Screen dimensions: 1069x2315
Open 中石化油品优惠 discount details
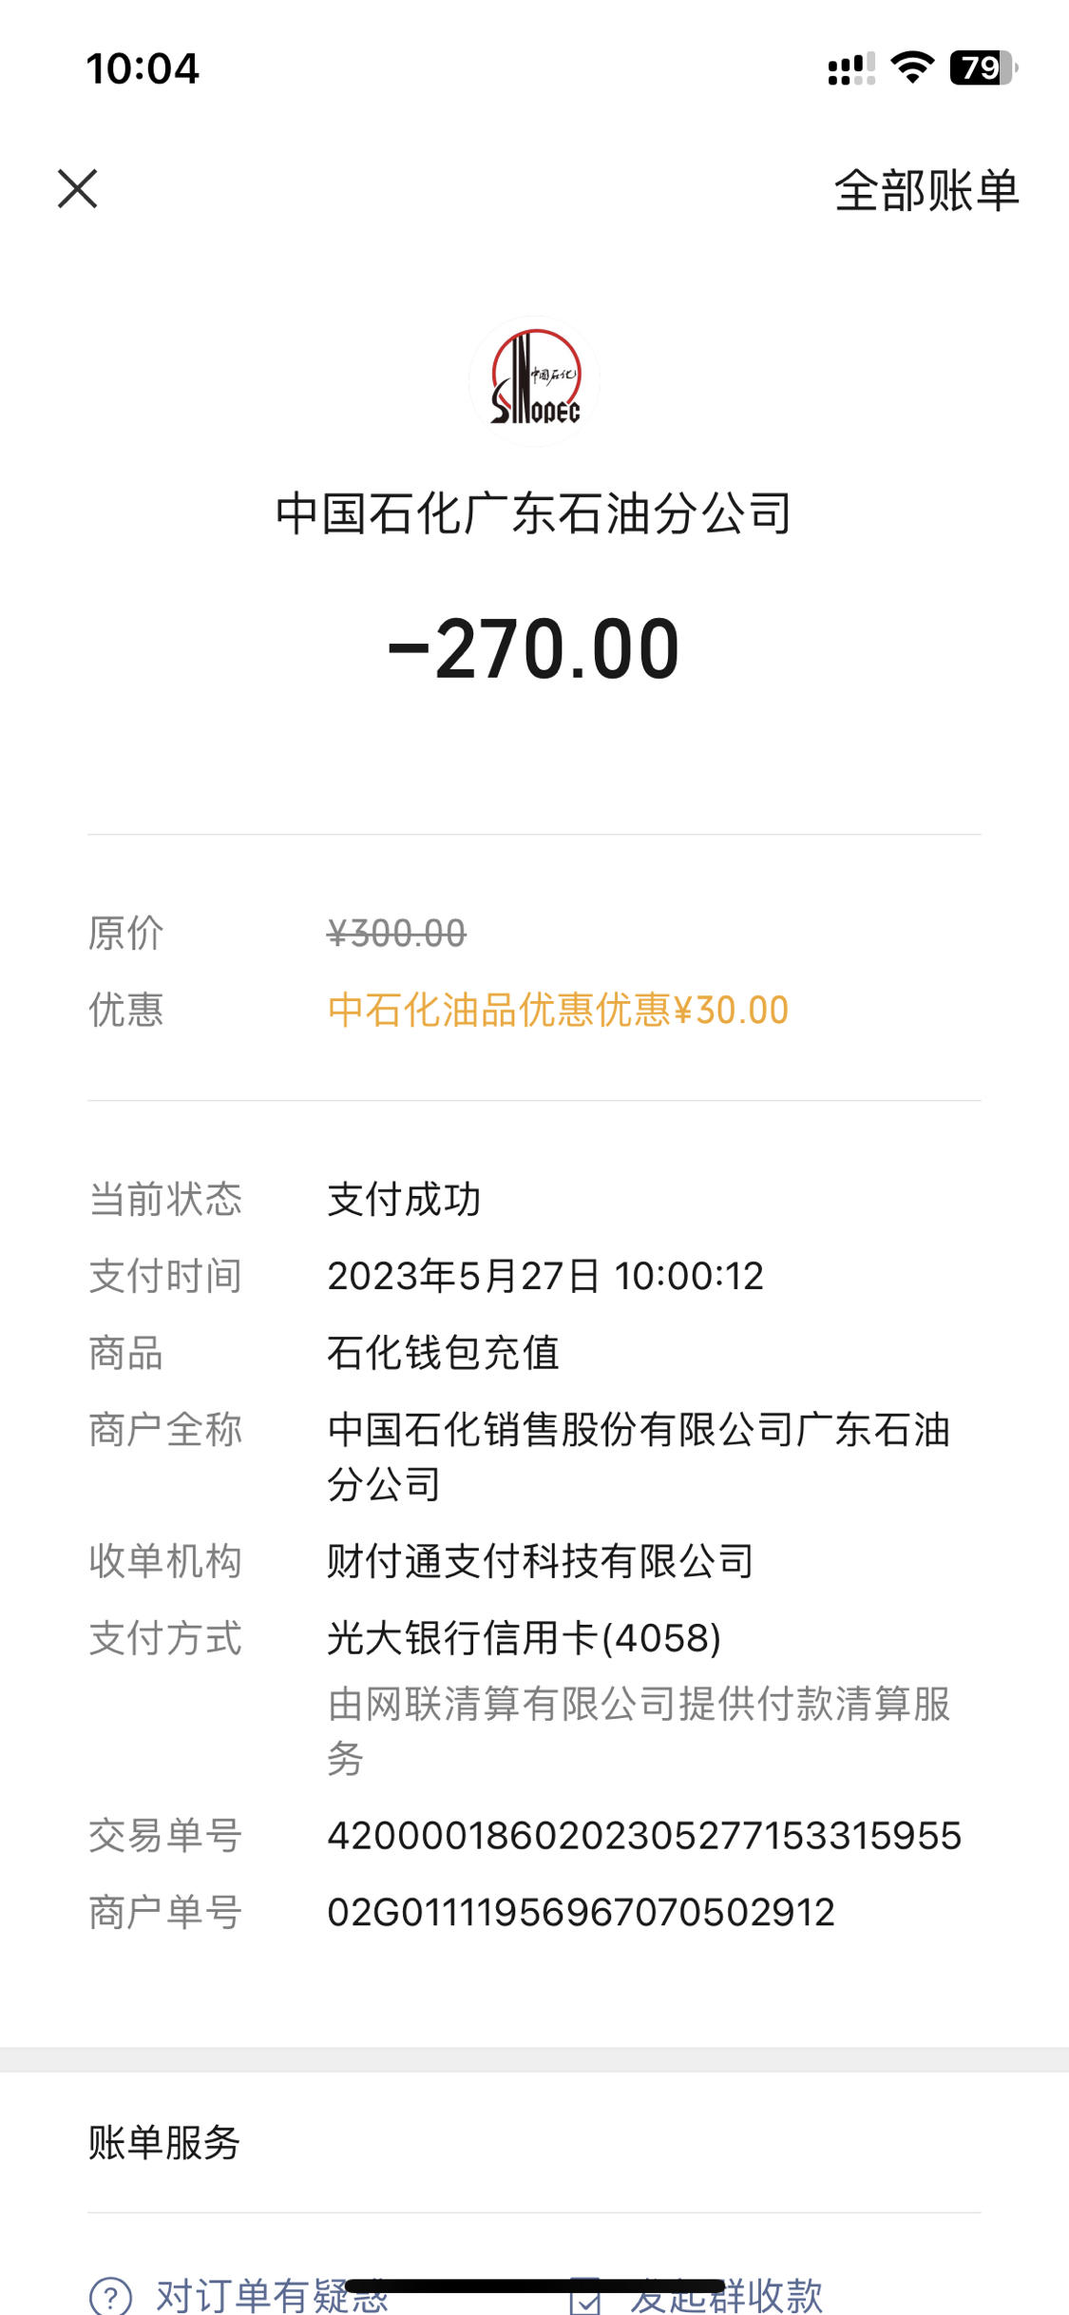tap(558, 1010)
